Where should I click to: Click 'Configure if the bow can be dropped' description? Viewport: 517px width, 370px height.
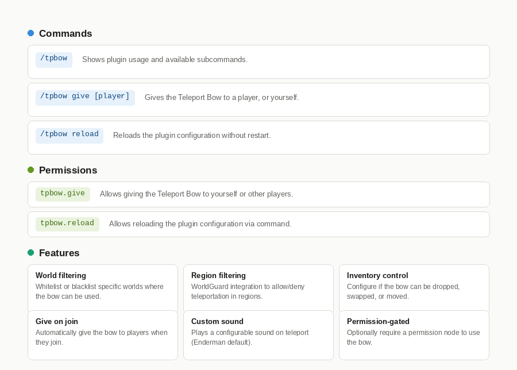[403, 291]
